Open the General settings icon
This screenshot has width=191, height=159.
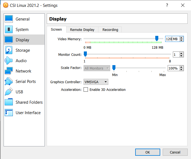9,19
